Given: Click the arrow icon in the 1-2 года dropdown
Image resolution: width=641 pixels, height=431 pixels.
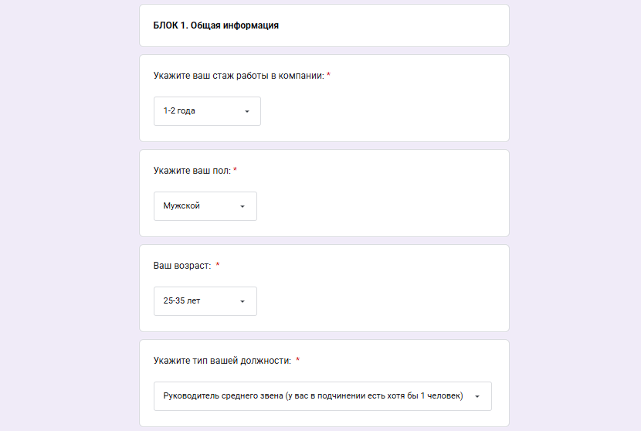Looking at the screenshot, I should click(x=247, y=111).
